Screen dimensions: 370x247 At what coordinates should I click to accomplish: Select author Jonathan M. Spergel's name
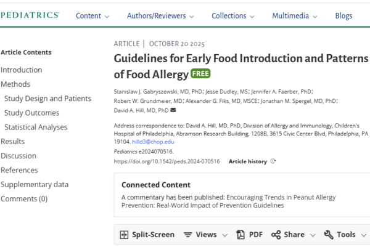click(298, 100)
